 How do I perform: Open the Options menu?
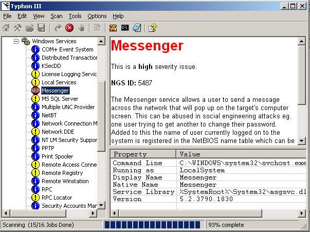[97, 16]
